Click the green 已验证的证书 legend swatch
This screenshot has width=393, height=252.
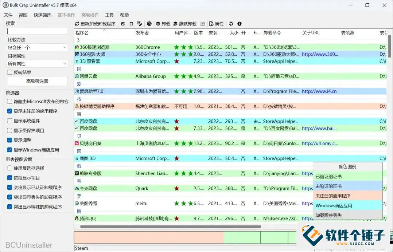tap(348, 177)
